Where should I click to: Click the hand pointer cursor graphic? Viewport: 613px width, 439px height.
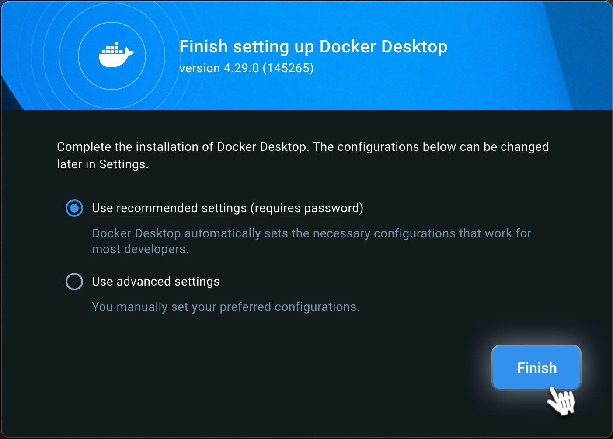point(561,401)
